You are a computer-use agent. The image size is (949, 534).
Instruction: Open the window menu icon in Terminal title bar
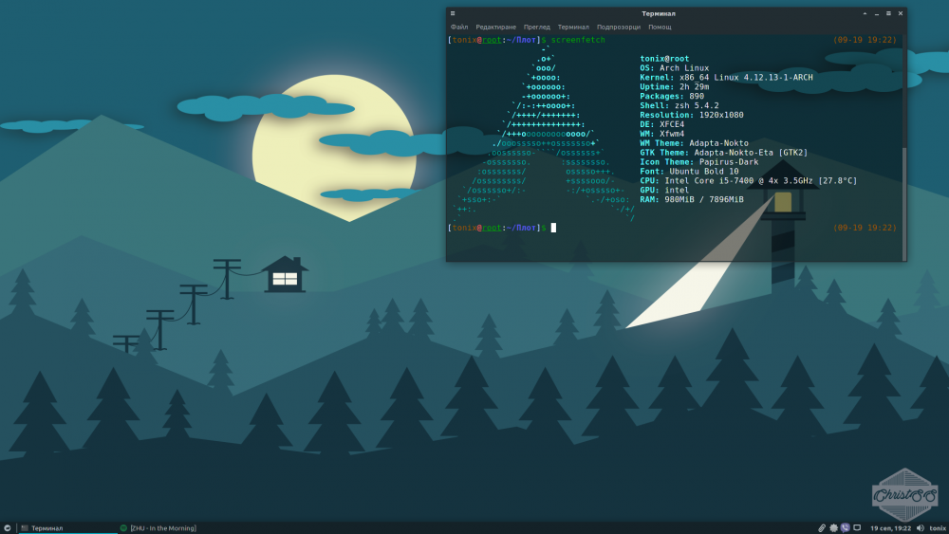tap(452, 13)
